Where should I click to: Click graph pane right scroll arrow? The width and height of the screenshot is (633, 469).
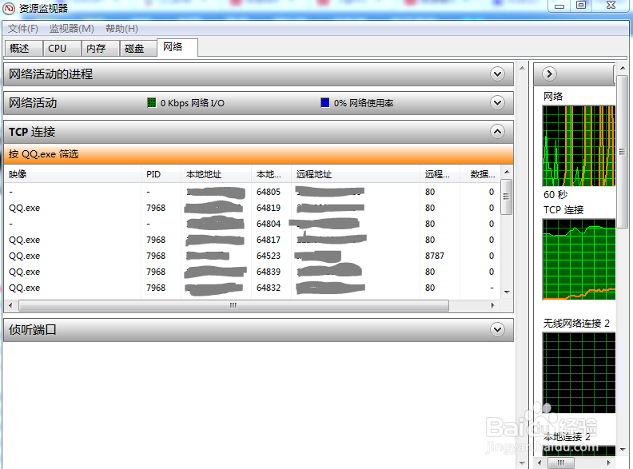(x=609, y=463)
